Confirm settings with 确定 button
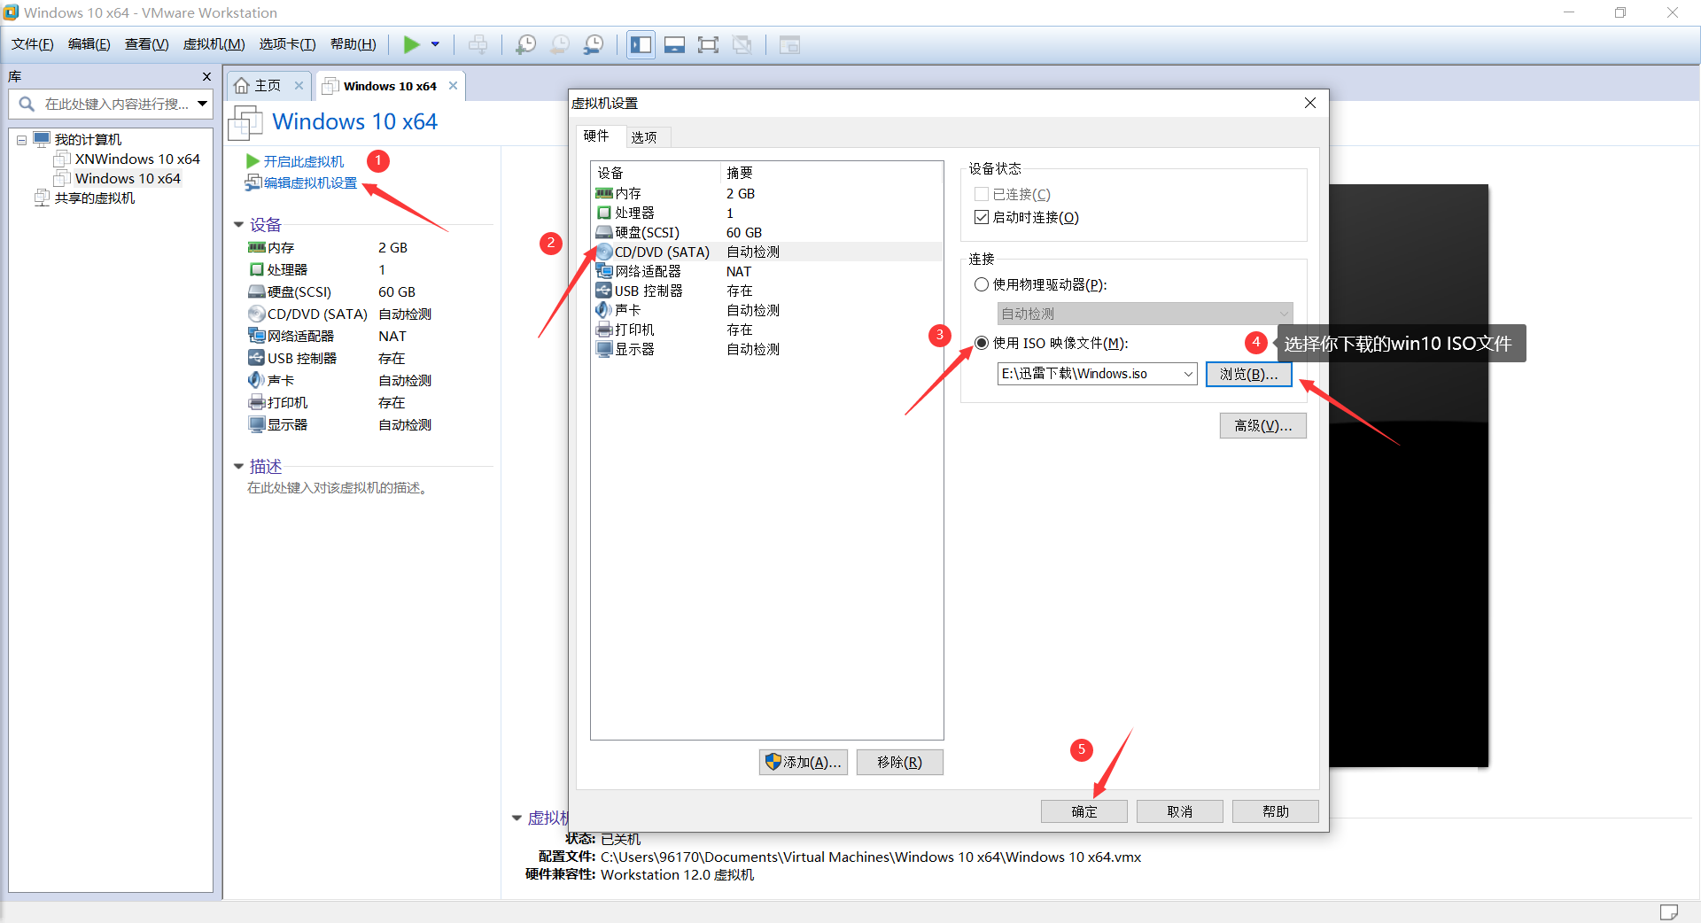 tap(1084, 811)
